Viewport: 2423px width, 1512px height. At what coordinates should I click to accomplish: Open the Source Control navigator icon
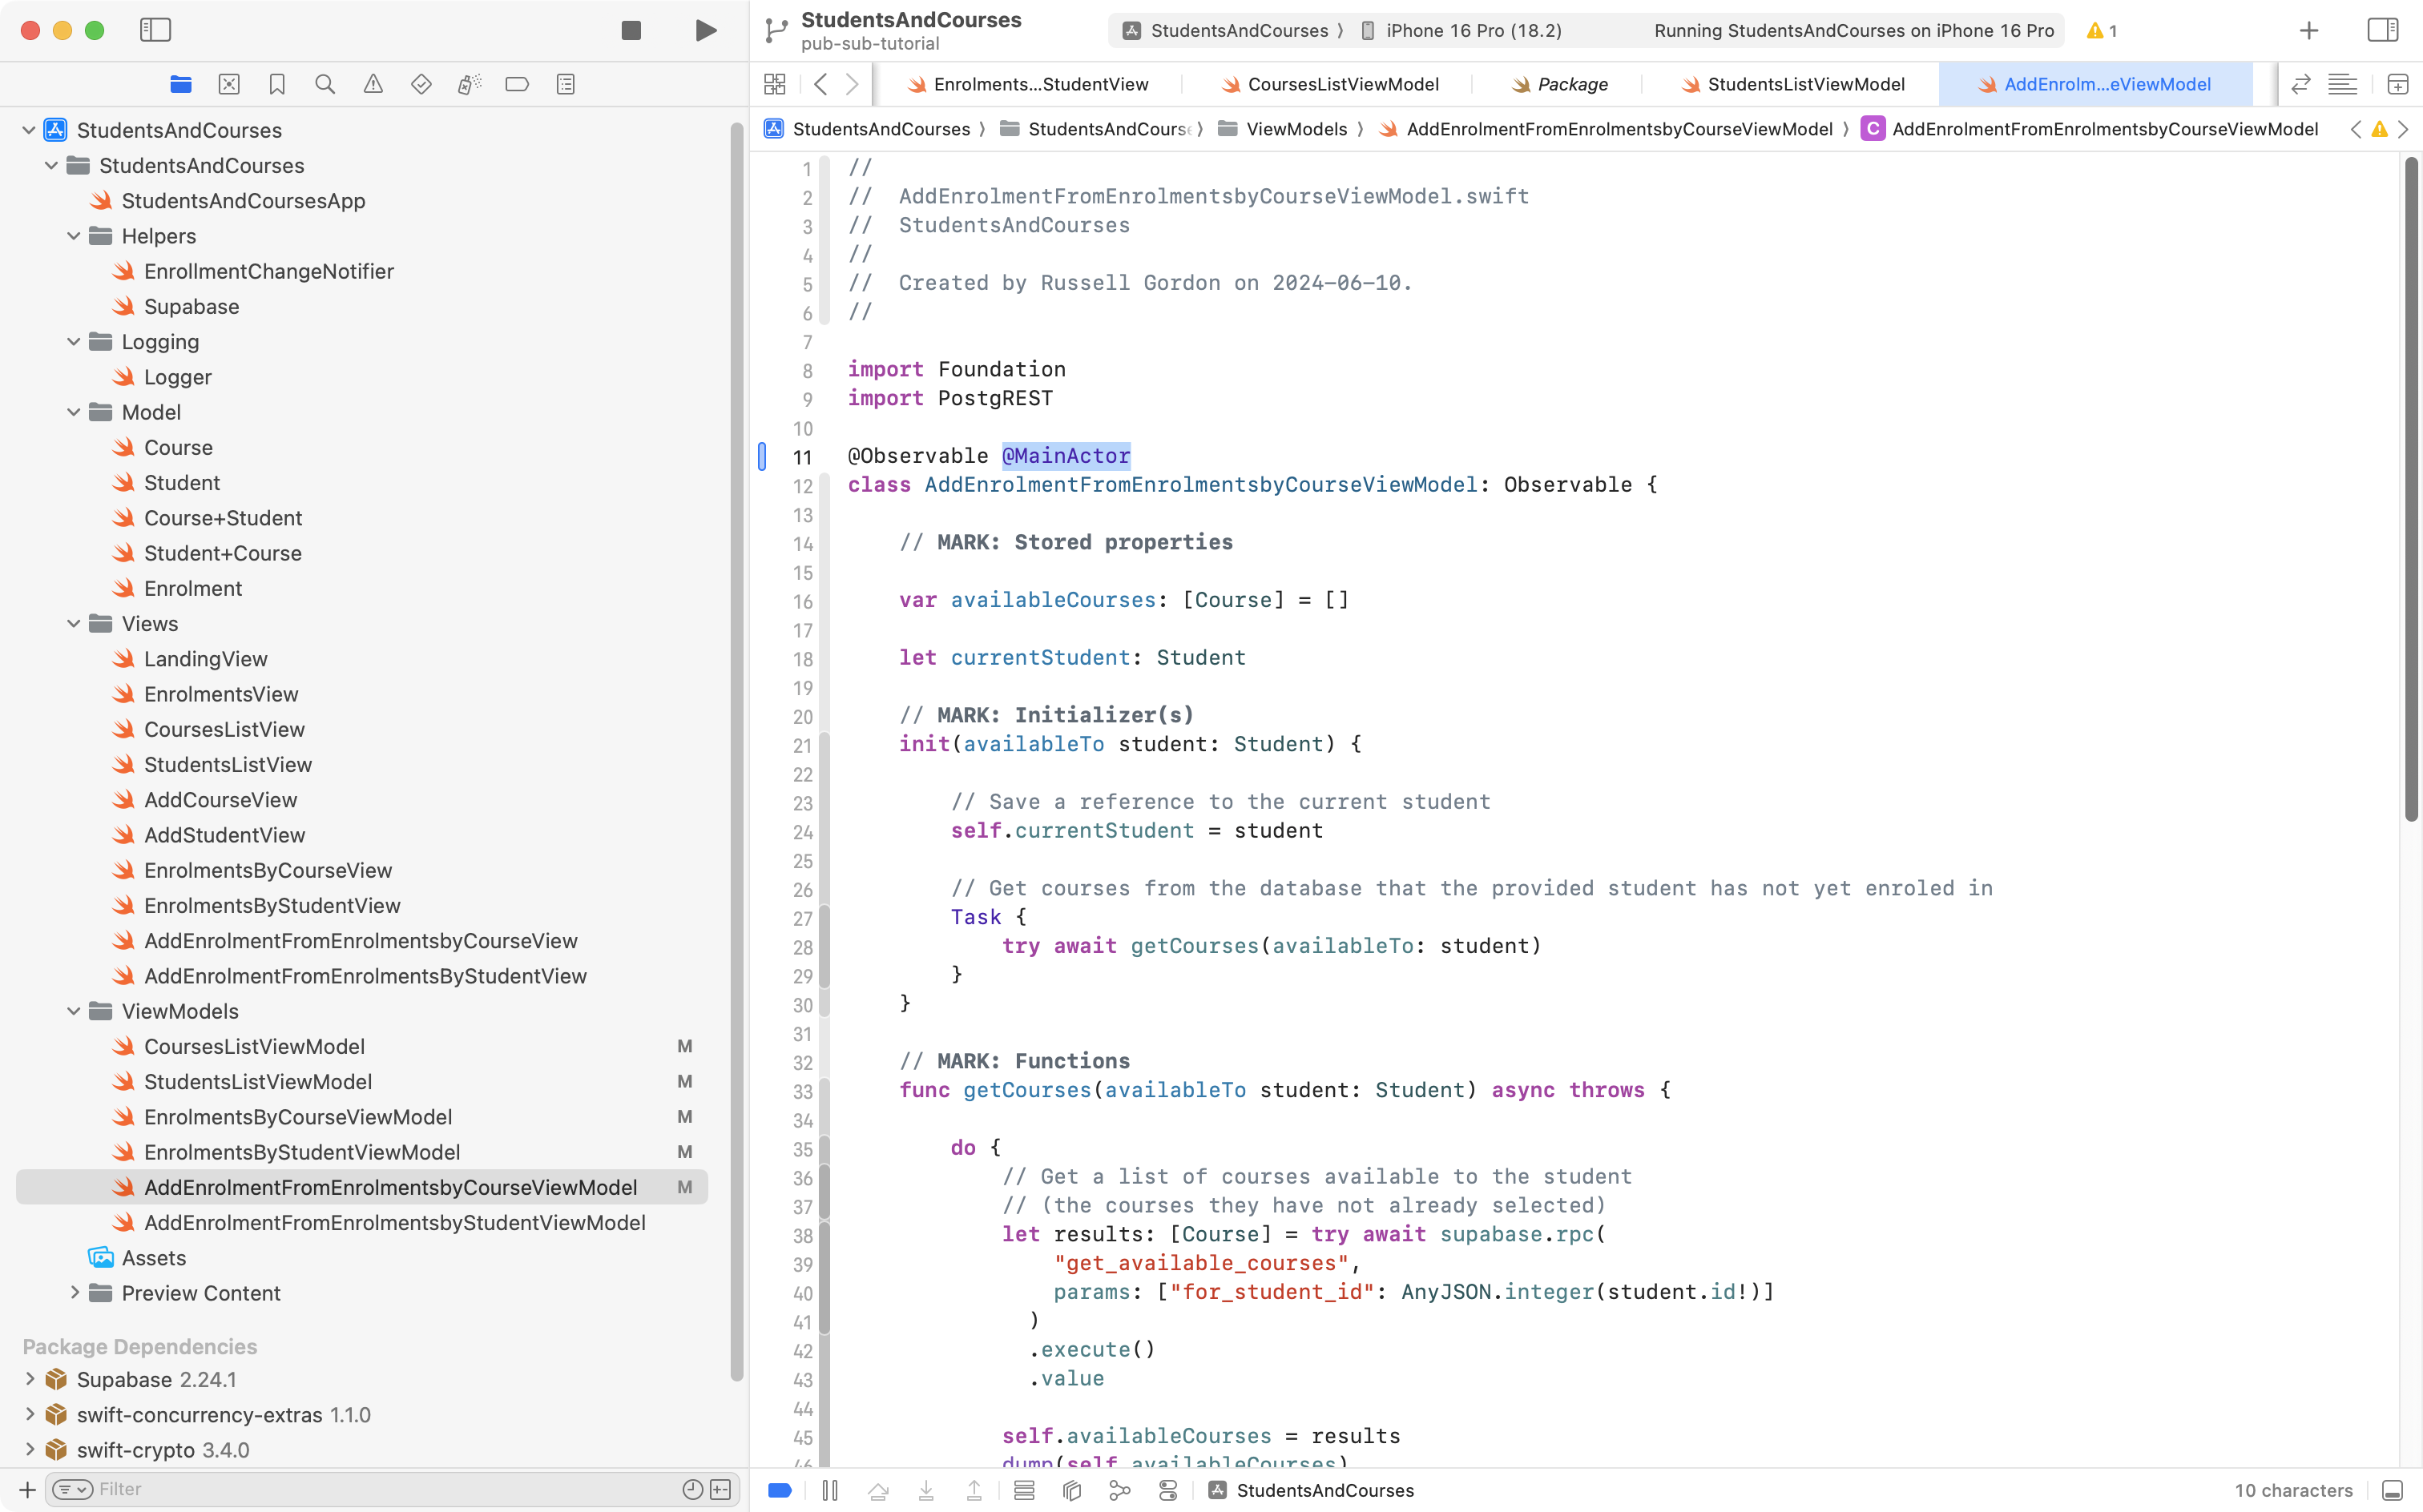[x=229, y=84]
